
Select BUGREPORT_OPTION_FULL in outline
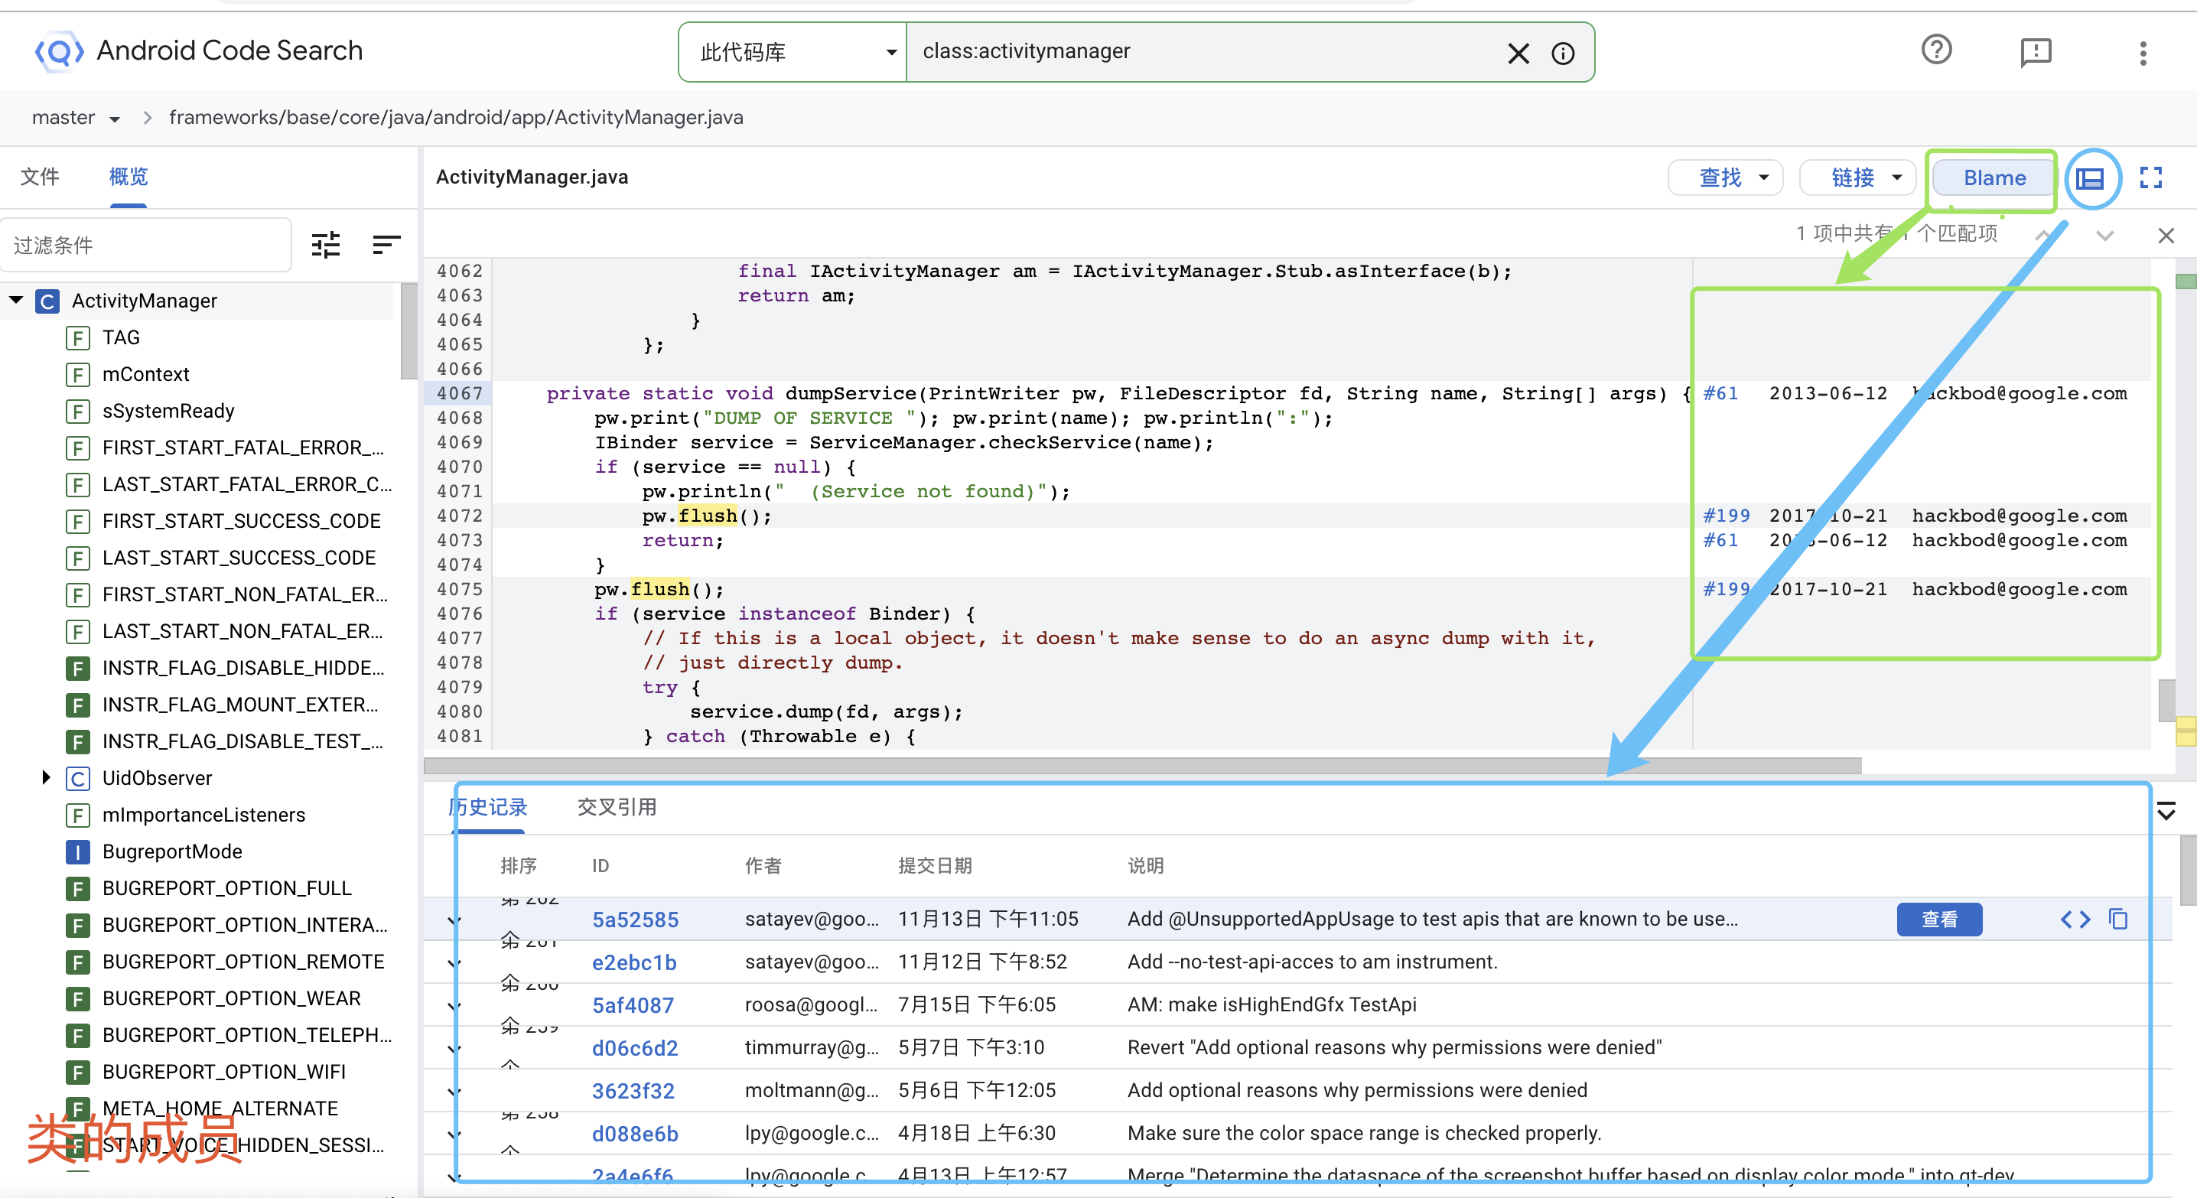[227, 888]
